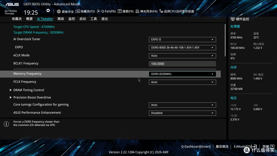The width and height of the screenshot is (277, 156).
Task: Open the Memory Frequency DDR5-8200MHz dropdown
Action: pyautogui.click(x=182, y=74)
